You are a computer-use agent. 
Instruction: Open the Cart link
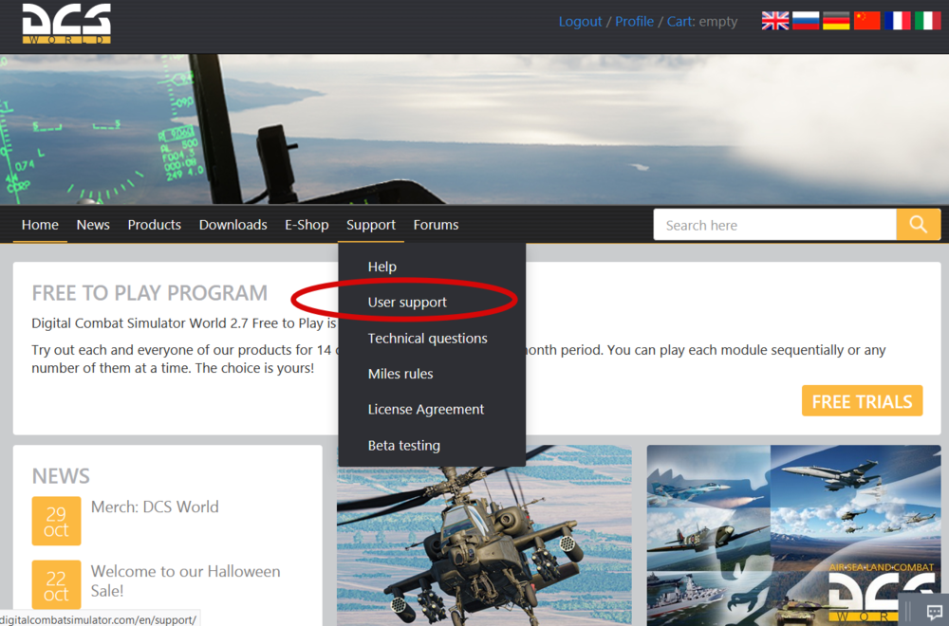[x=680, y=21]
